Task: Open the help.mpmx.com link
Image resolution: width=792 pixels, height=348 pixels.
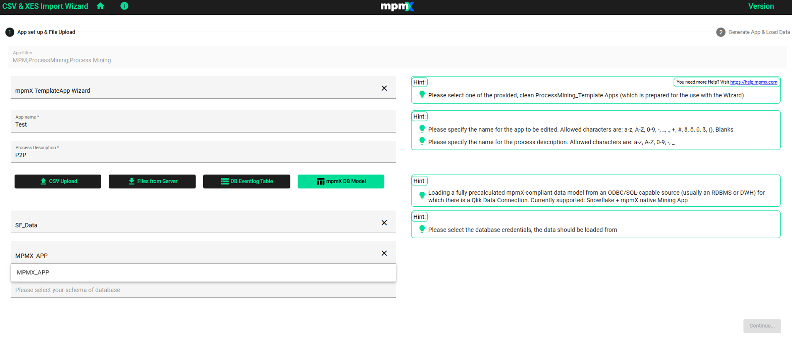Action: (753, 82)
